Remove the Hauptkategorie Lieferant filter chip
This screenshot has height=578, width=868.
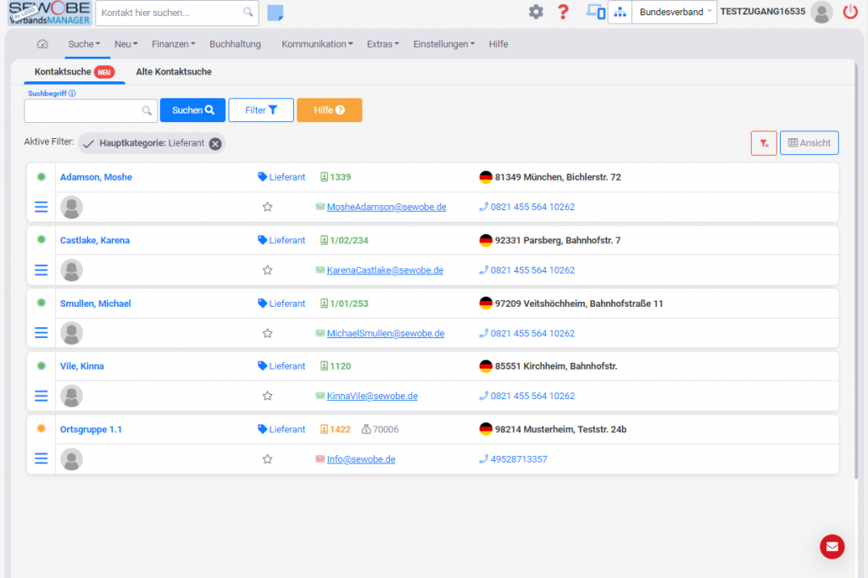click(215, 143)
